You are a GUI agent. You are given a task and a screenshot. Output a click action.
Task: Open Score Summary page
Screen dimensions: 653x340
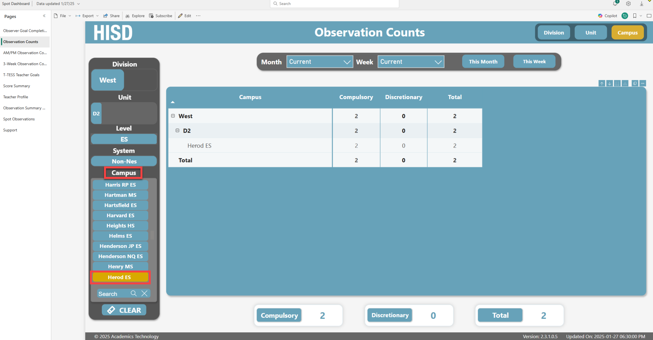[25, 86]
